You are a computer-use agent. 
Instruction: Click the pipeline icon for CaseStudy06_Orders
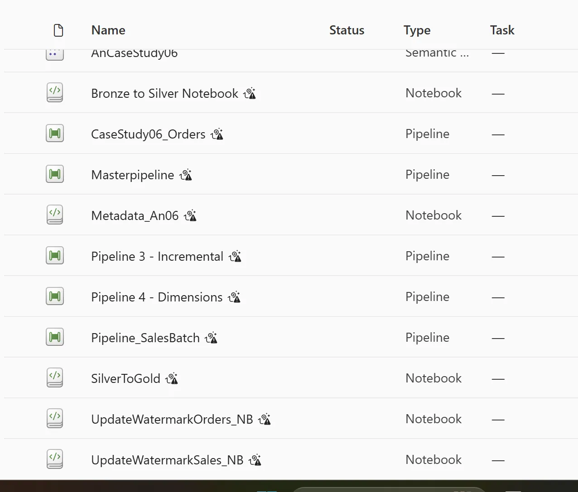[x=55, y=134]
